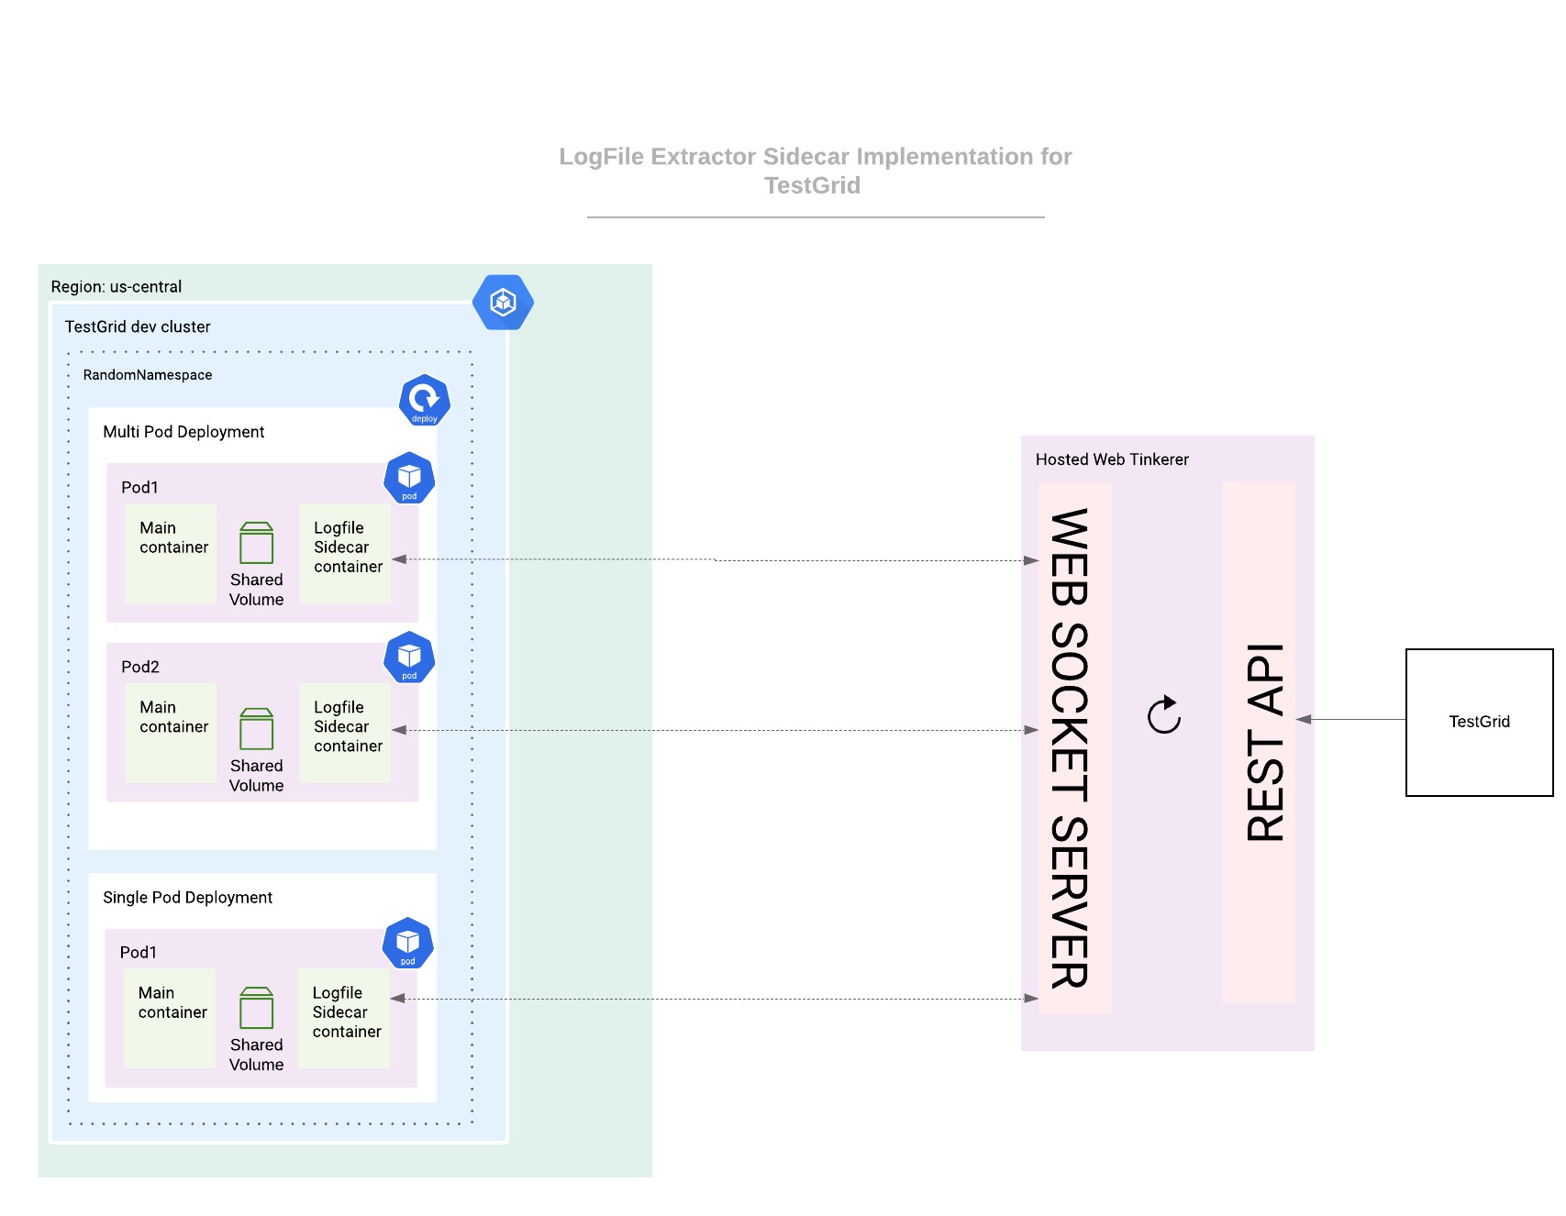This screenshot has width=1566, height=1216.
Task: Expand the TestGrid dev cluster box
Action: click(x=138, y=326)
